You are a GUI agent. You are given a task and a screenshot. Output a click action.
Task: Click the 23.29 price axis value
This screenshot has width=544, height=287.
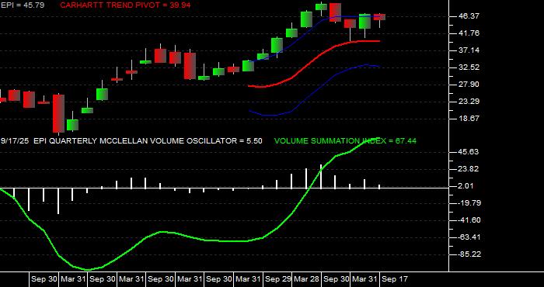[469, 102]
